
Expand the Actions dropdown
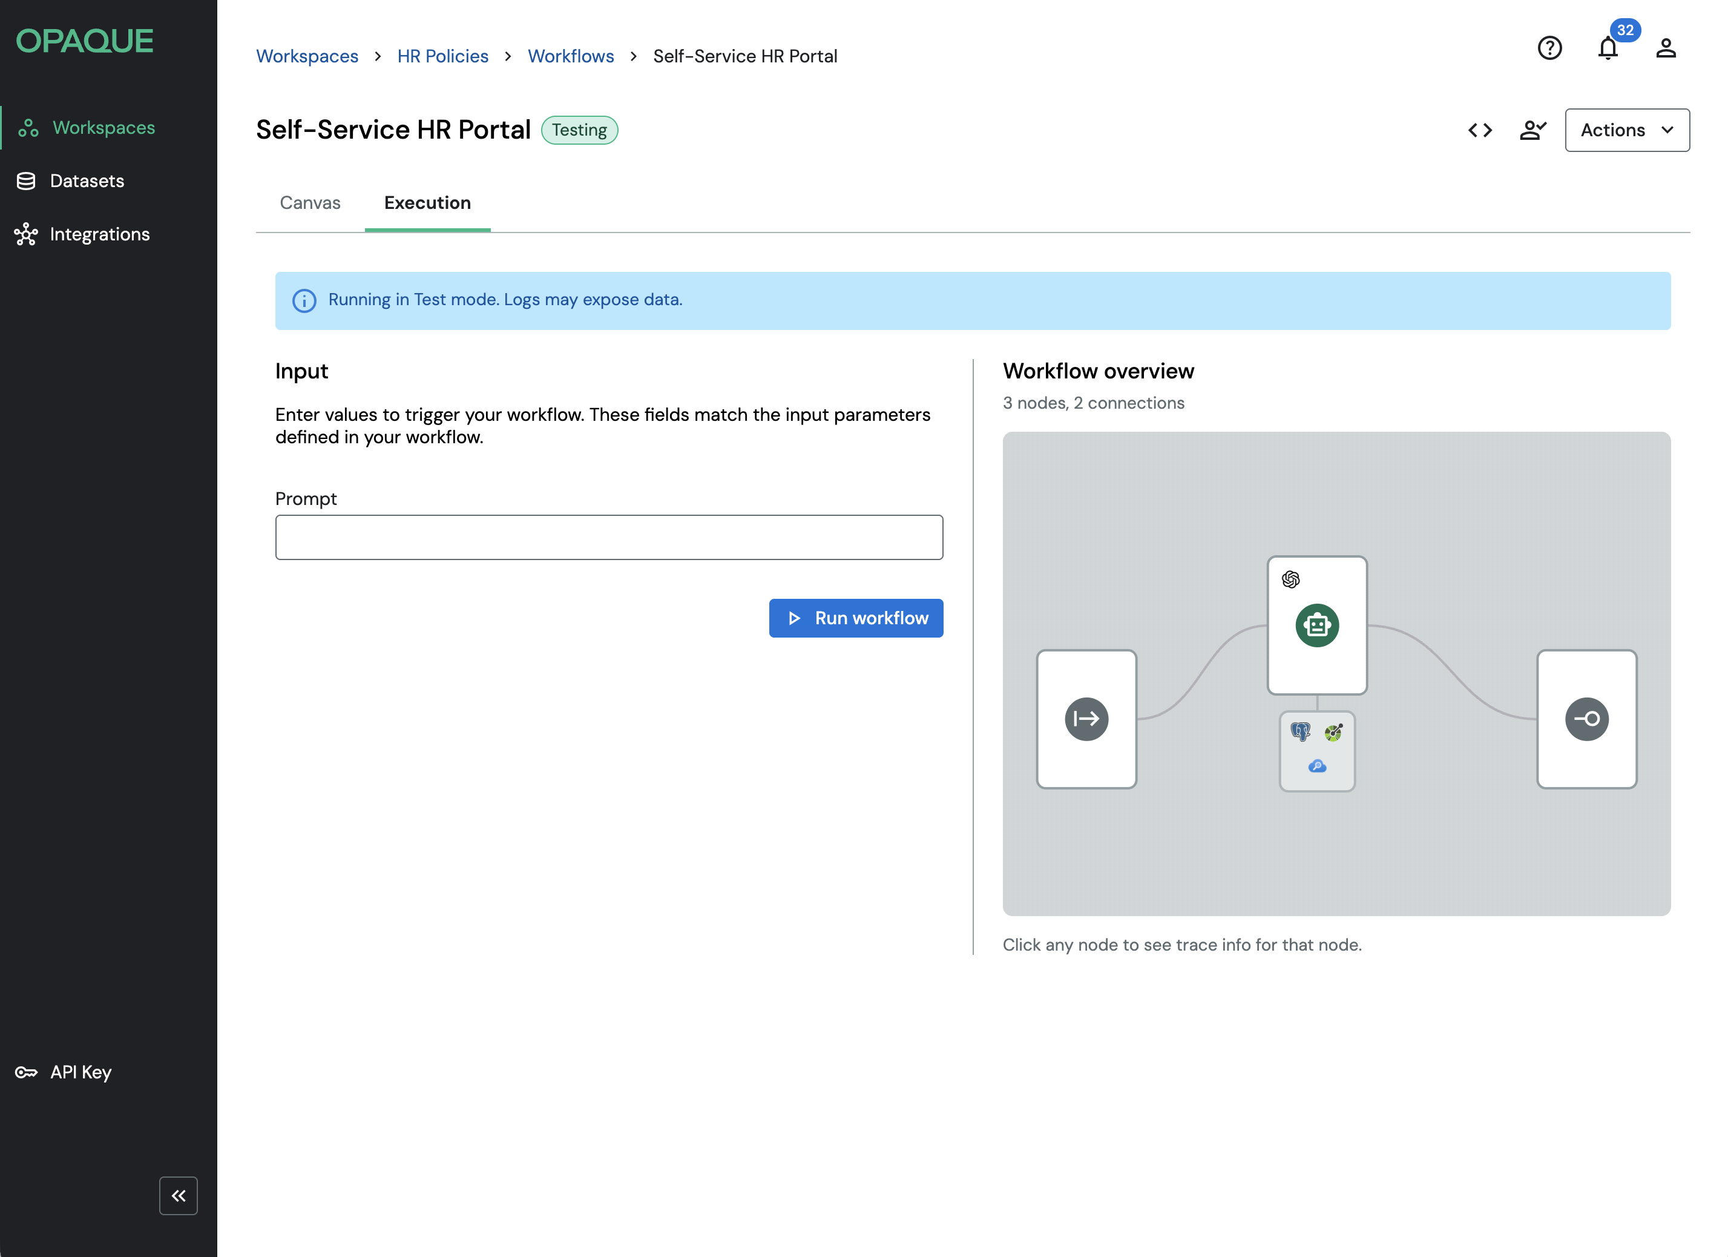1627,130
